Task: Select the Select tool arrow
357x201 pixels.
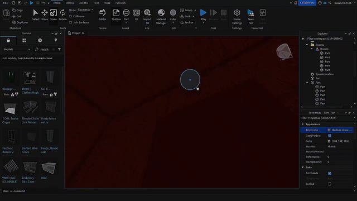Action: point(36,15)
